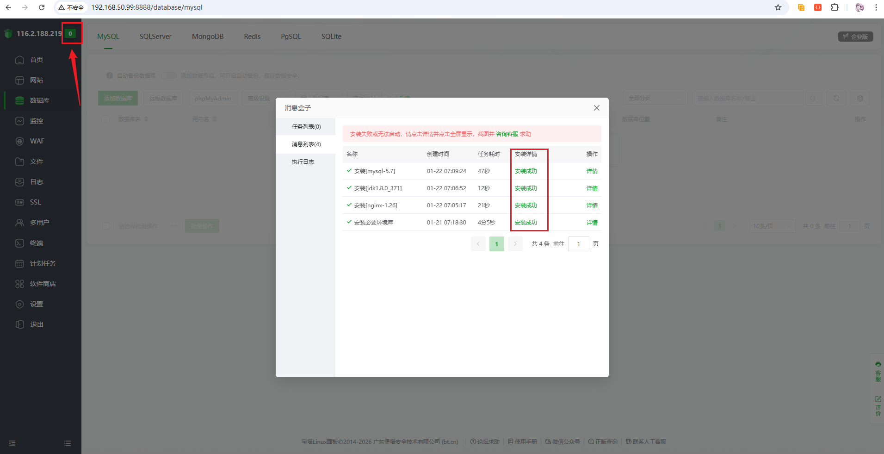View details for mysql-5.7 installation
Screen dimensions: 884x454
point(592,171)
